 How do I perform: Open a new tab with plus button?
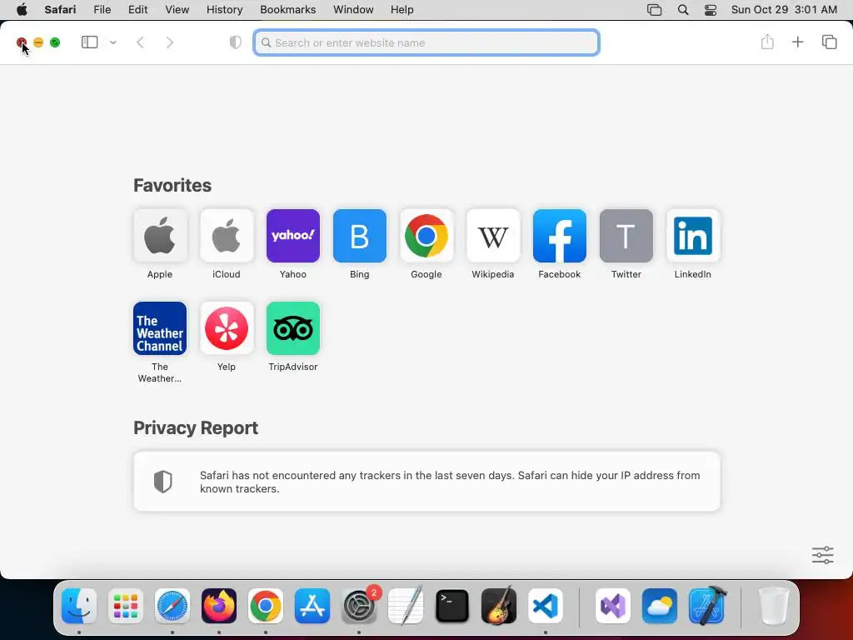[797, 42]
